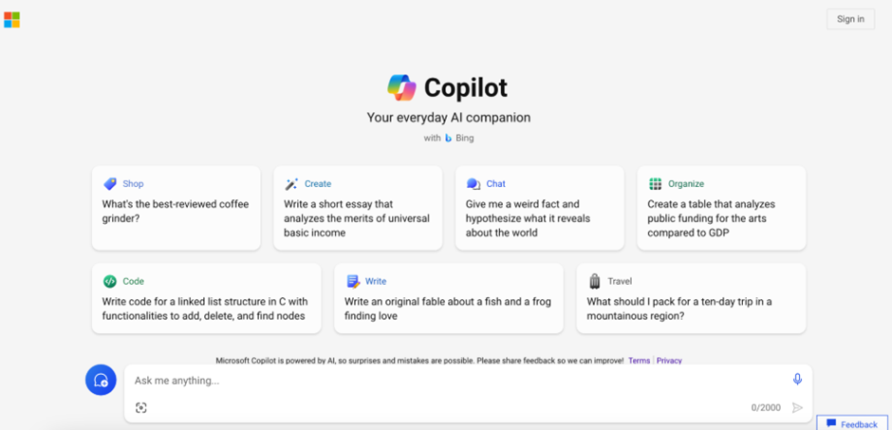Click the Shop tag icon
The height and width of the screenshot is (430, 892).
pyautogui.click(x=110, y=184)
